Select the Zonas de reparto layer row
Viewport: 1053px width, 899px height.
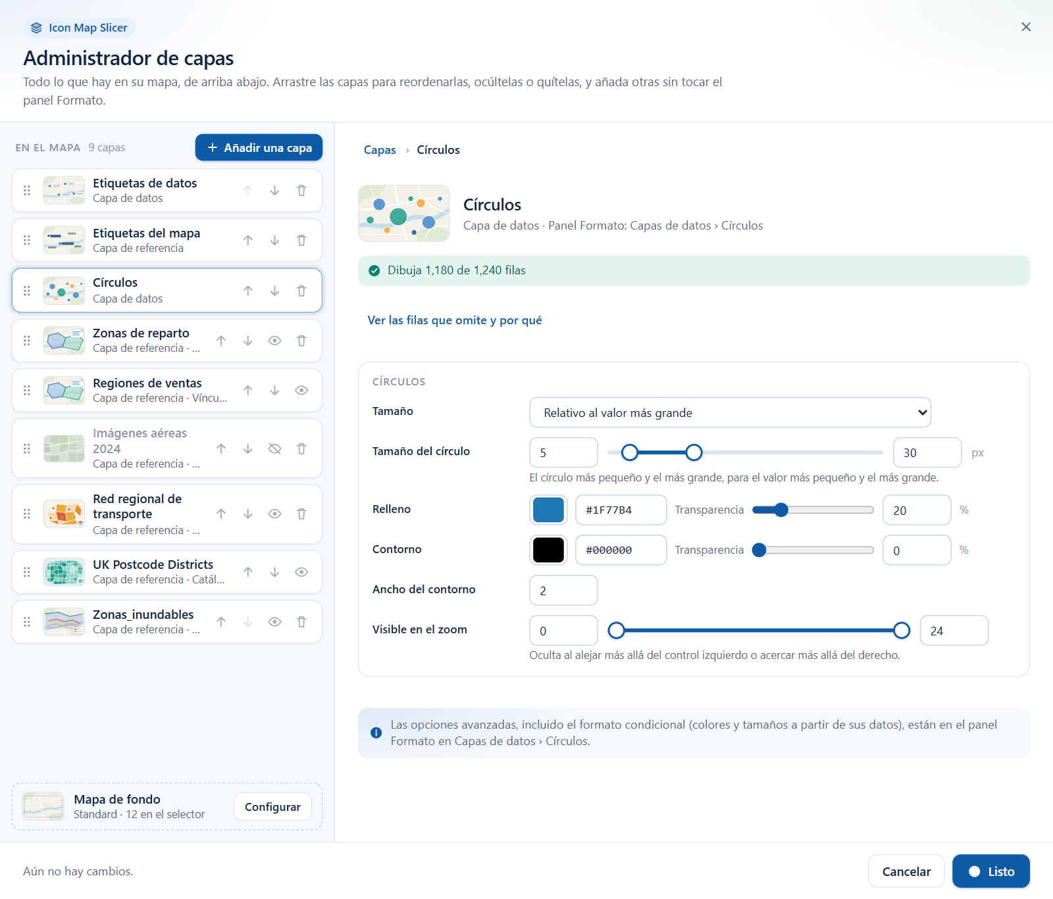tap(167, 341)
